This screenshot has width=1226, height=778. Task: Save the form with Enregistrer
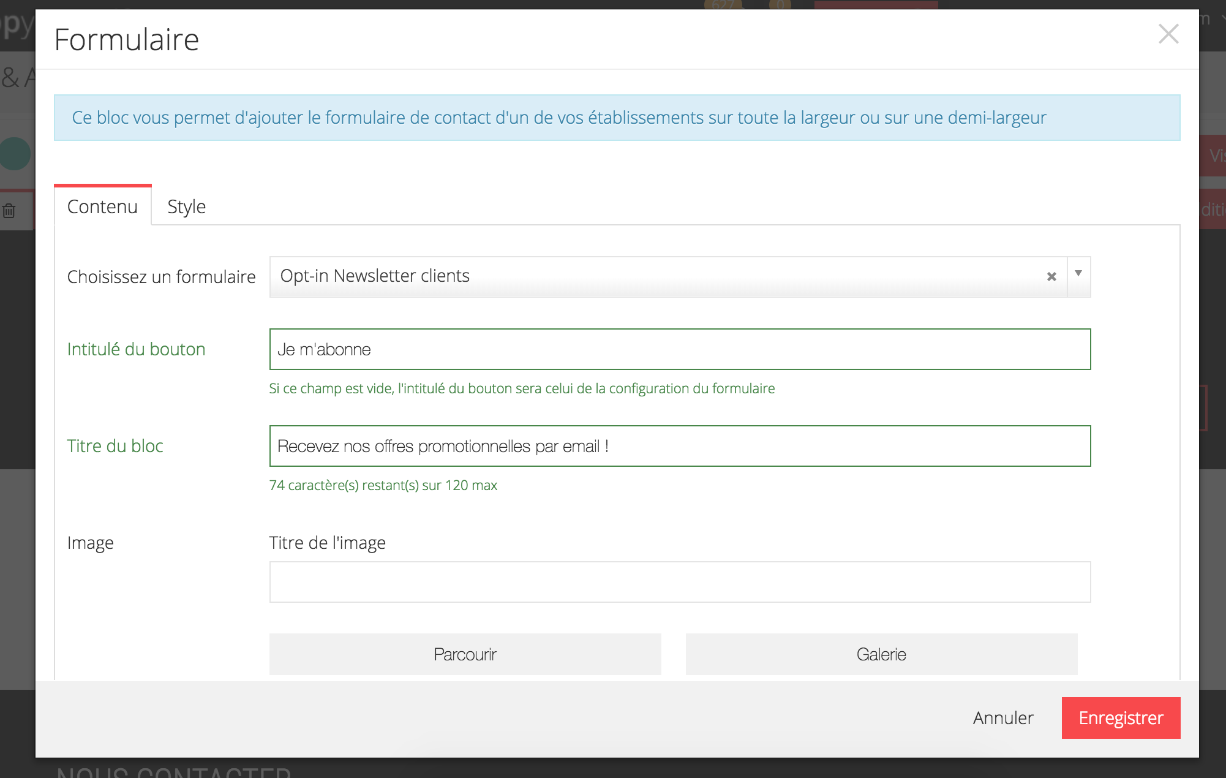[1121, 718]
